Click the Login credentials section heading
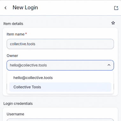Viewport: 121px width, 121px height. pos(18,103)
